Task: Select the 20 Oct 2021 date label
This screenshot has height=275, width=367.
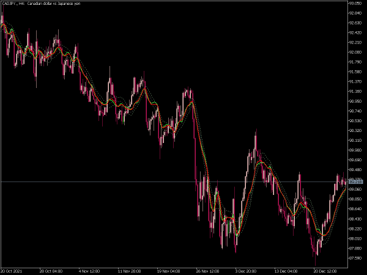Action: (12, 271)
